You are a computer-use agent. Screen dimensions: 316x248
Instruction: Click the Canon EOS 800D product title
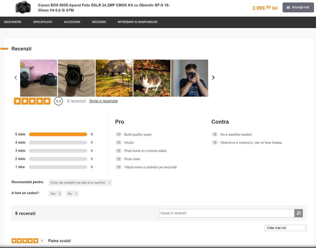coord(104,8)
